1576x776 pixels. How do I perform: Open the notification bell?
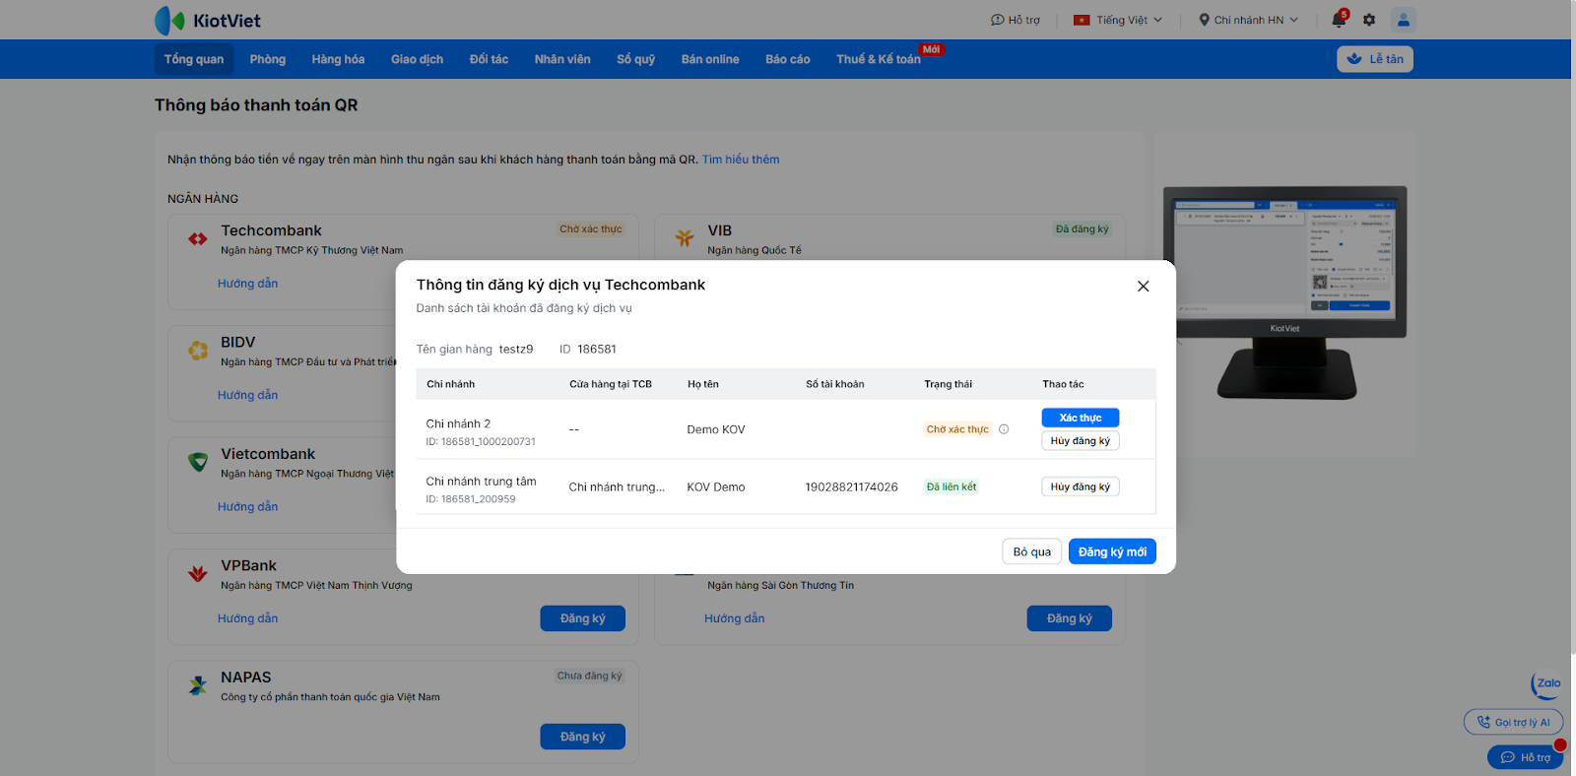1339,20
